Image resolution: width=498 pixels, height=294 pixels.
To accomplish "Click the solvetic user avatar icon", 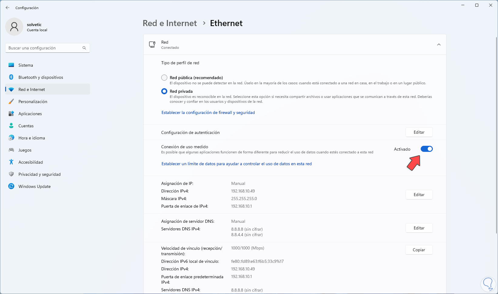I will [14, 27].
